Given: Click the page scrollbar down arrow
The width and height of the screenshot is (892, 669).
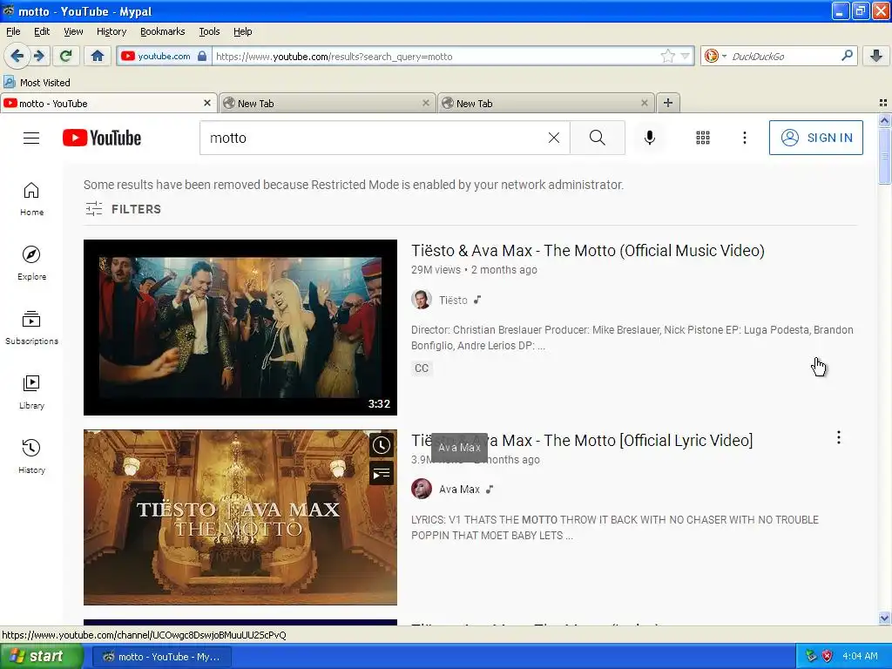Looking at the screenshot, I should [884, 618].
